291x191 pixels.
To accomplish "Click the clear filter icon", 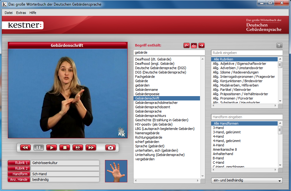I will point(279,45).
